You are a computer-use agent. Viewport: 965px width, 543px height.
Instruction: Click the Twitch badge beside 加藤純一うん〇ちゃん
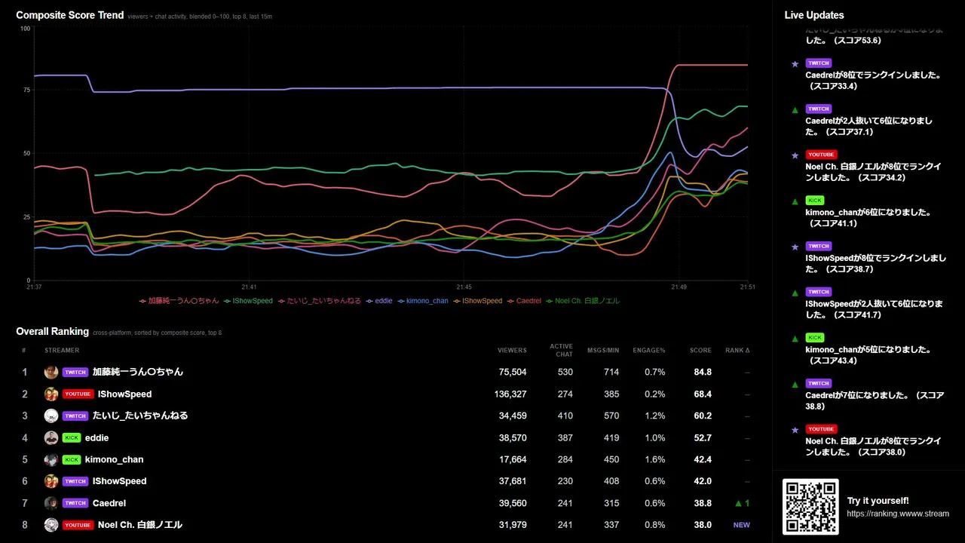coord(75,372)
